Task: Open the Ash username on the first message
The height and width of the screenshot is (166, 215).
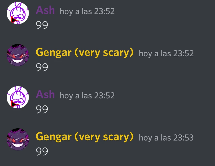Action: (x=45, y=10)
